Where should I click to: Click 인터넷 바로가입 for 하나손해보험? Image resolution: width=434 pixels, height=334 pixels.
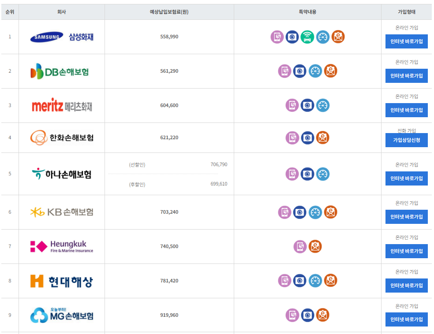pos(407,178)
